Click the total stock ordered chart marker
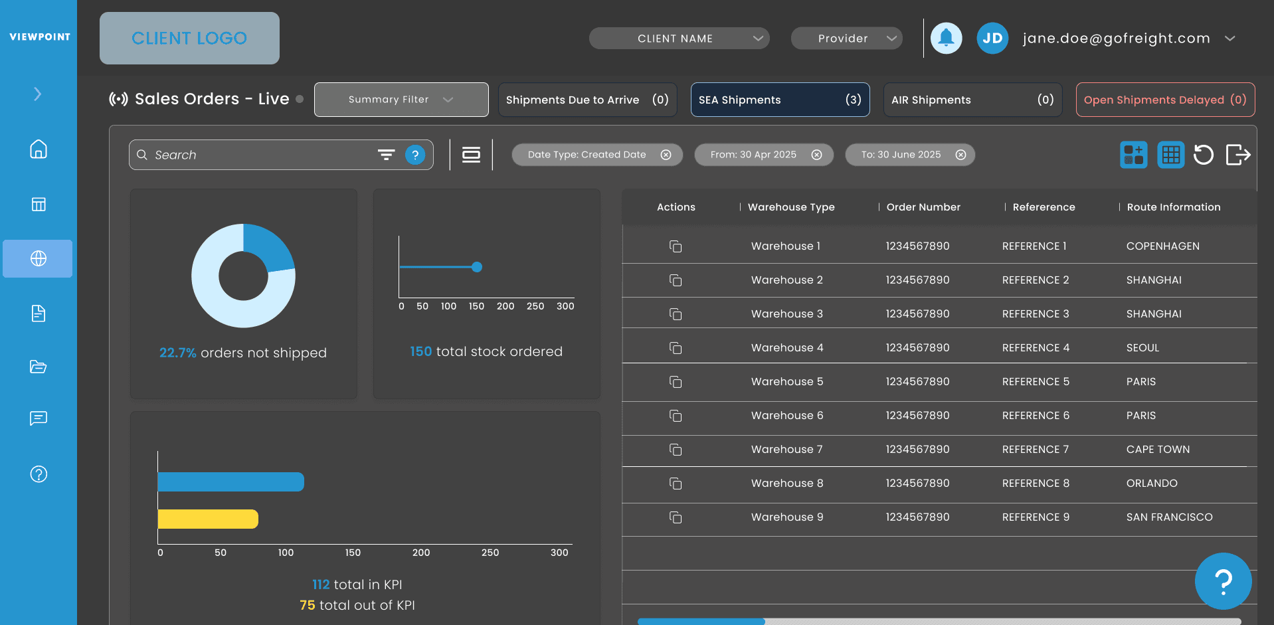Screen dimensions: 1274x625 coord(477,267)
